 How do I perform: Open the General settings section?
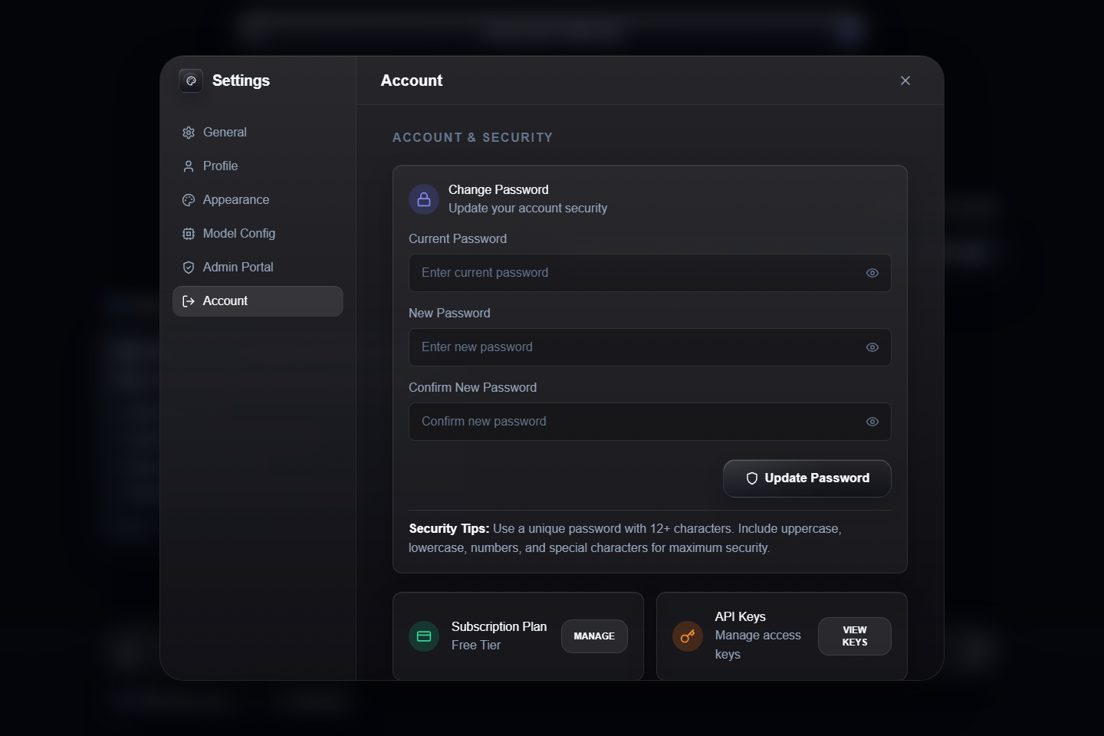click(258, 133)
